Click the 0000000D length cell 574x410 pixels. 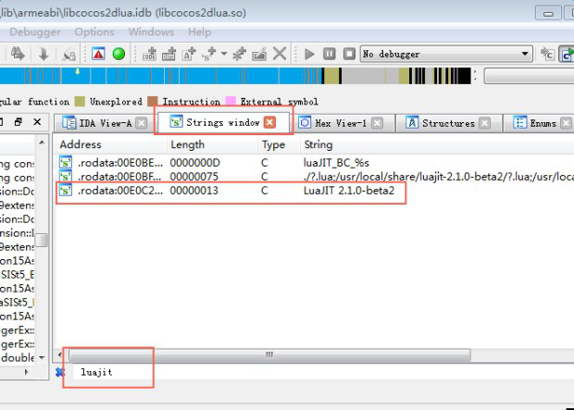click(x=194, y=163)
